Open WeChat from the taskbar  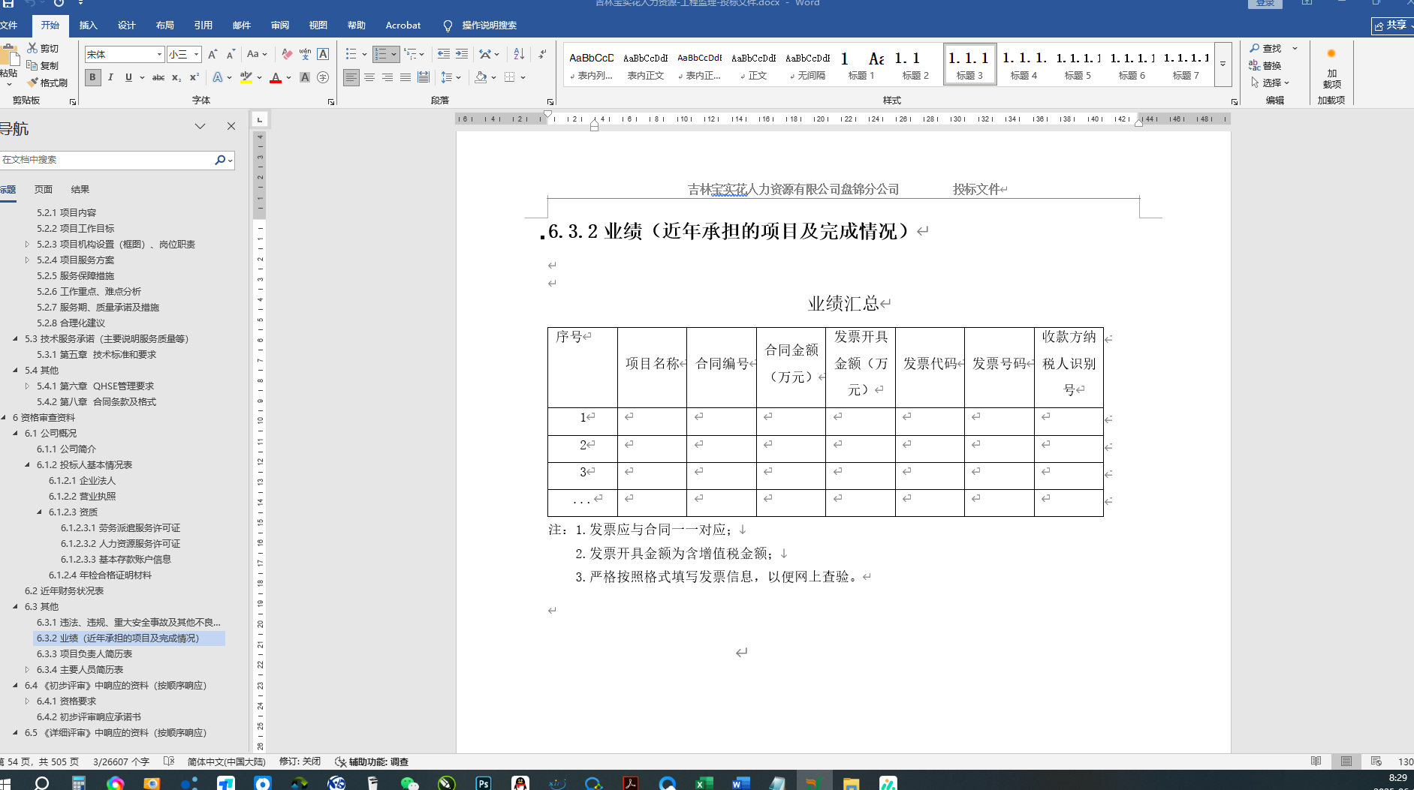410,783
